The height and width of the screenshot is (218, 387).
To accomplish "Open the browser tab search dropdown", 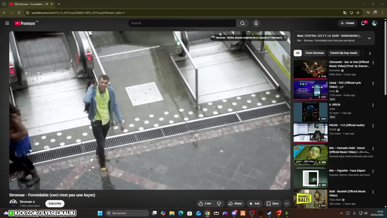I will point(4,4).
